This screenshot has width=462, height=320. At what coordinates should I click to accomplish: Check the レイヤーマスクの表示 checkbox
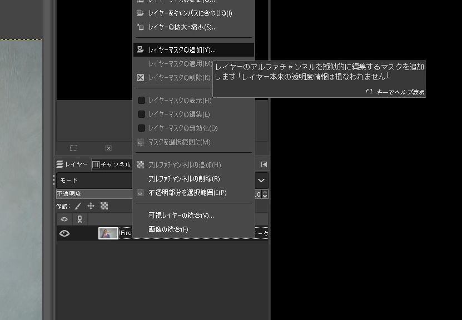click(141, 101)
